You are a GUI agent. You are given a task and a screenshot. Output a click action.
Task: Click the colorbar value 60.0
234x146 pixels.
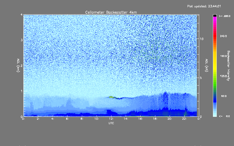[224, 96]
